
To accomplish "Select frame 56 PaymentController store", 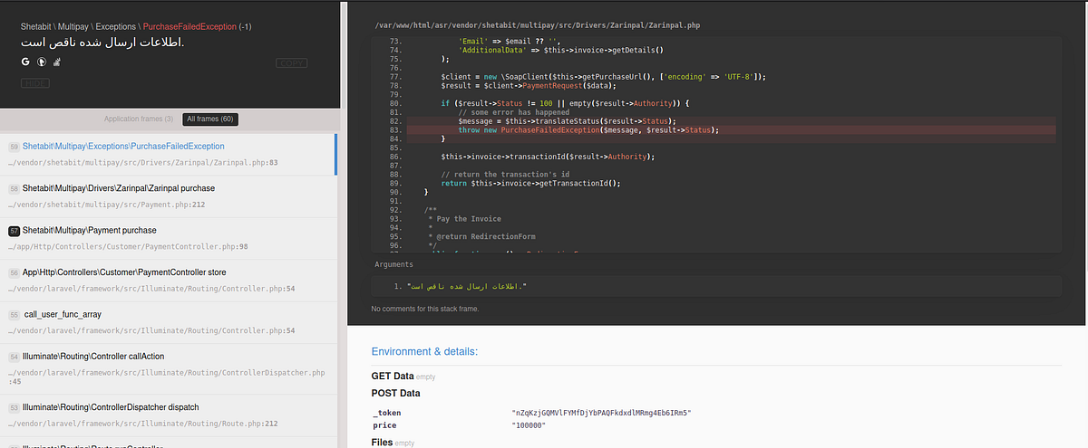I will click(168, 280).
